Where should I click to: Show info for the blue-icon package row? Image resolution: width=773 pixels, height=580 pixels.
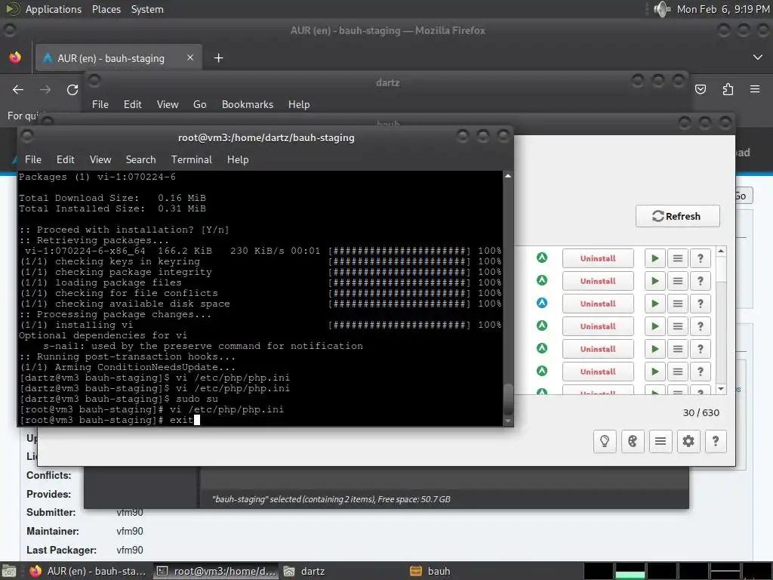tap(700, 304)
